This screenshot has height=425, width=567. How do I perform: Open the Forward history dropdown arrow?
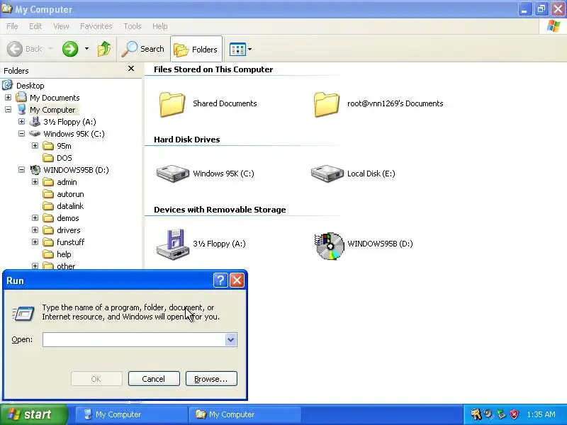point(86,48)
